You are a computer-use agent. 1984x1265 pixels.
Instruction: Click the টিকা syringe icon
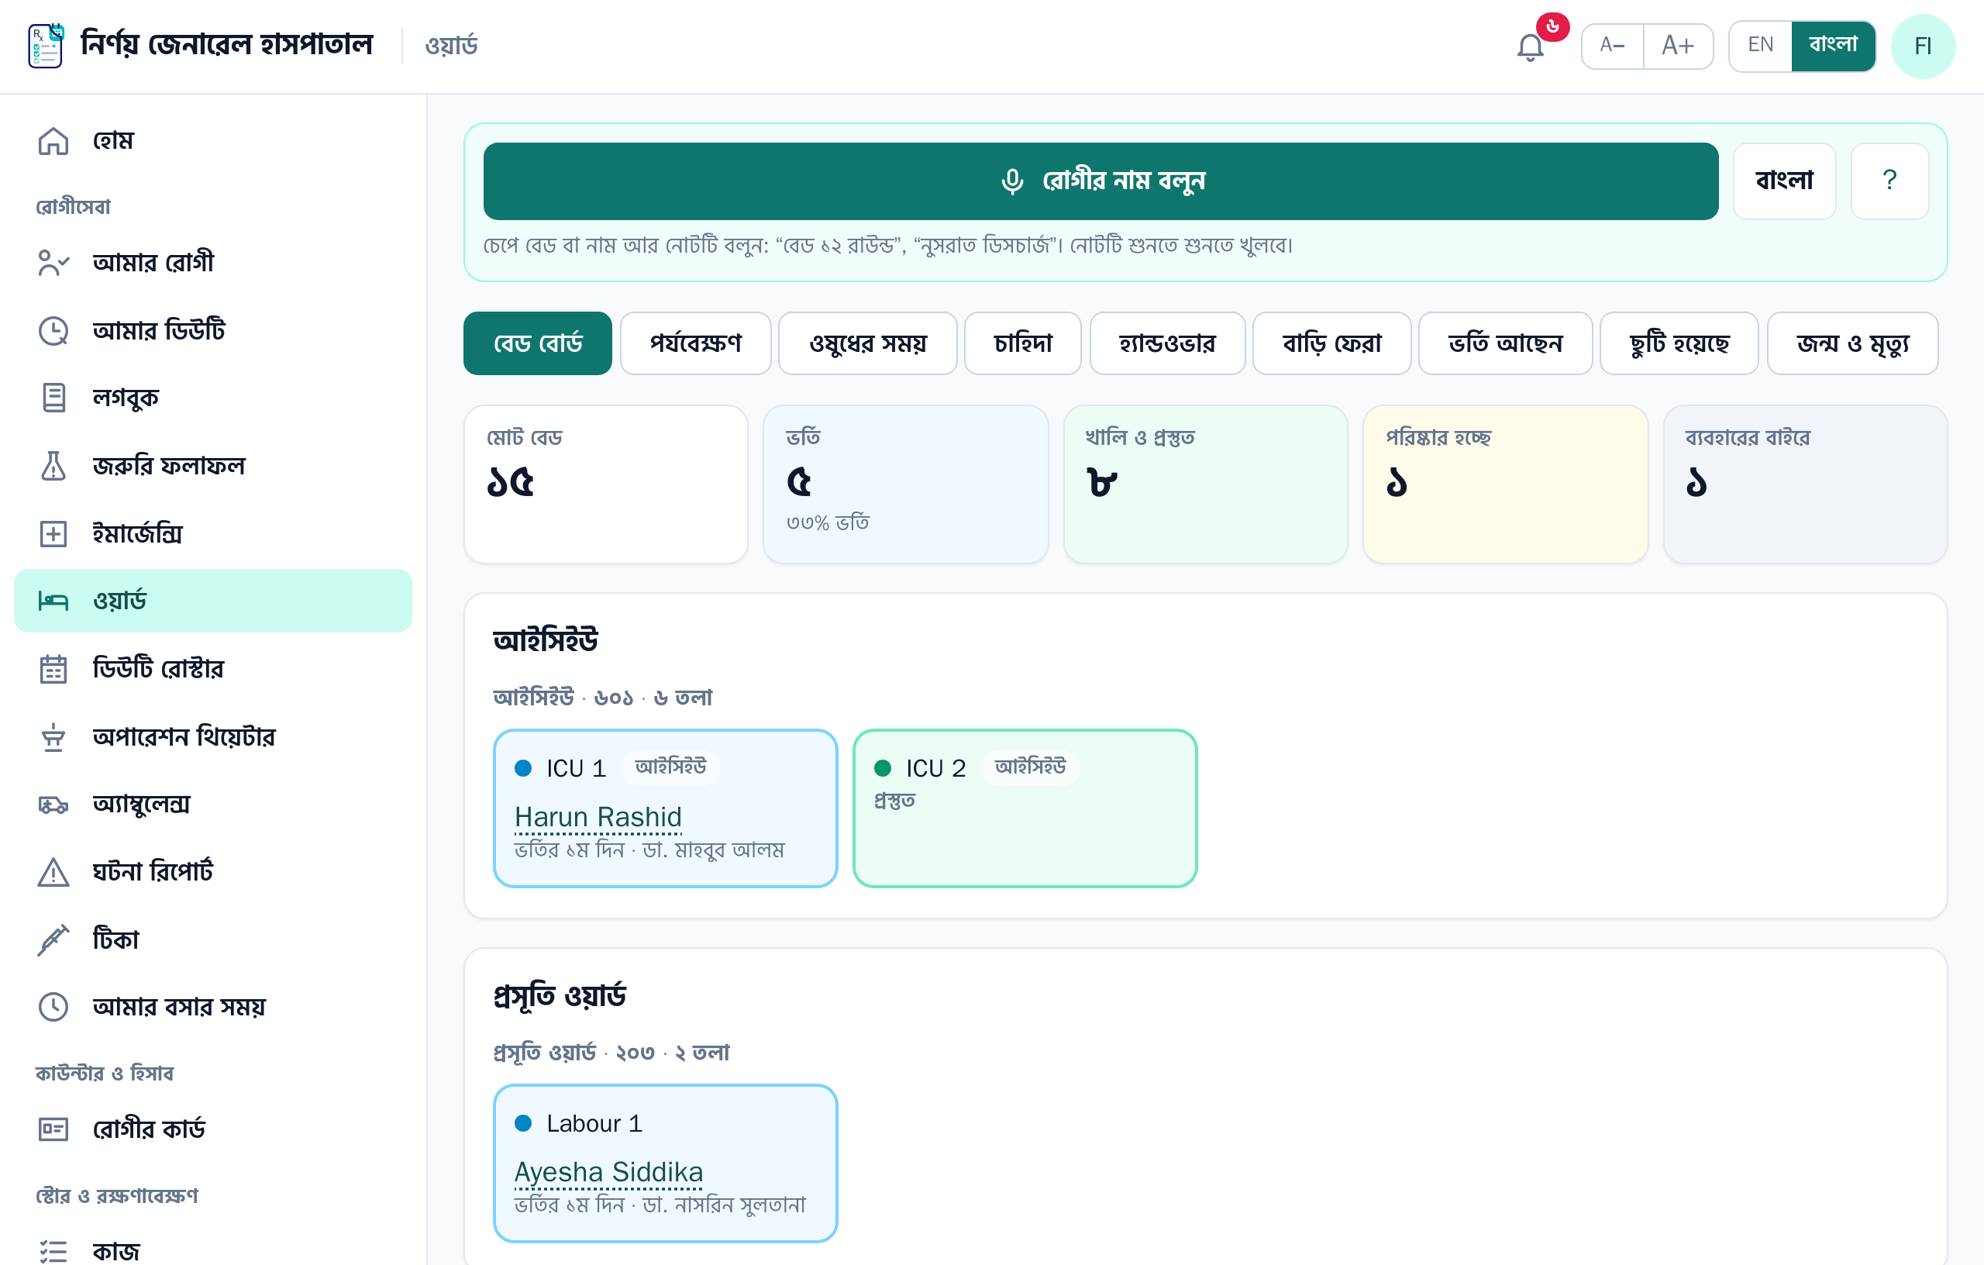tap(53, 939)
